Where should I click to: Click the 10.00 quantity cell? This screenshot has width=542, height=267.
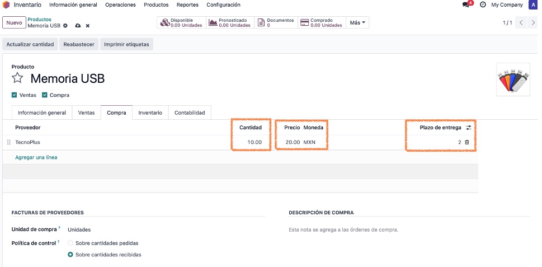pos(254,142)
